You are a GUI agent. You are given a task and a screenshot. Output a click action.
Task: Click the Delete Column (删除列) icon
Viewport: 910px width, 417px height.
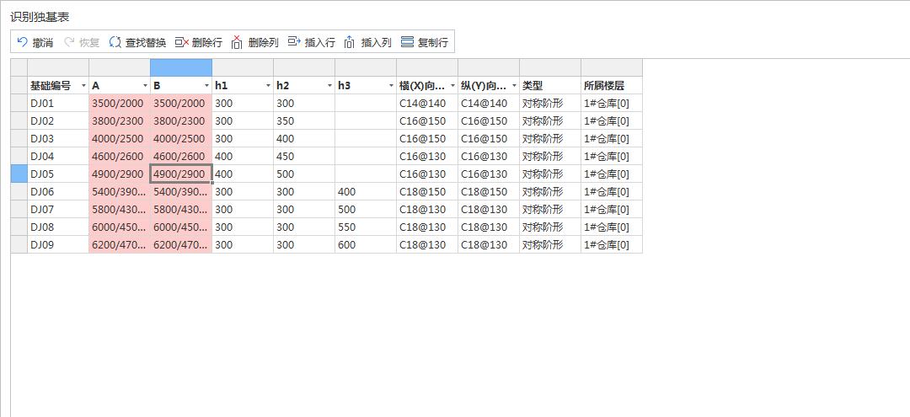coord(237,42)
